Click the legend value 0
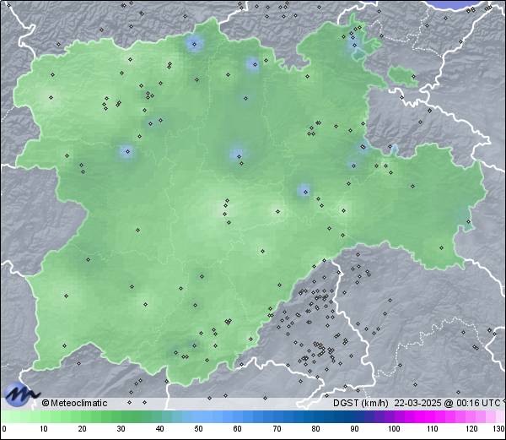Viewport: 506px width, 440px height. click(4, 429)
